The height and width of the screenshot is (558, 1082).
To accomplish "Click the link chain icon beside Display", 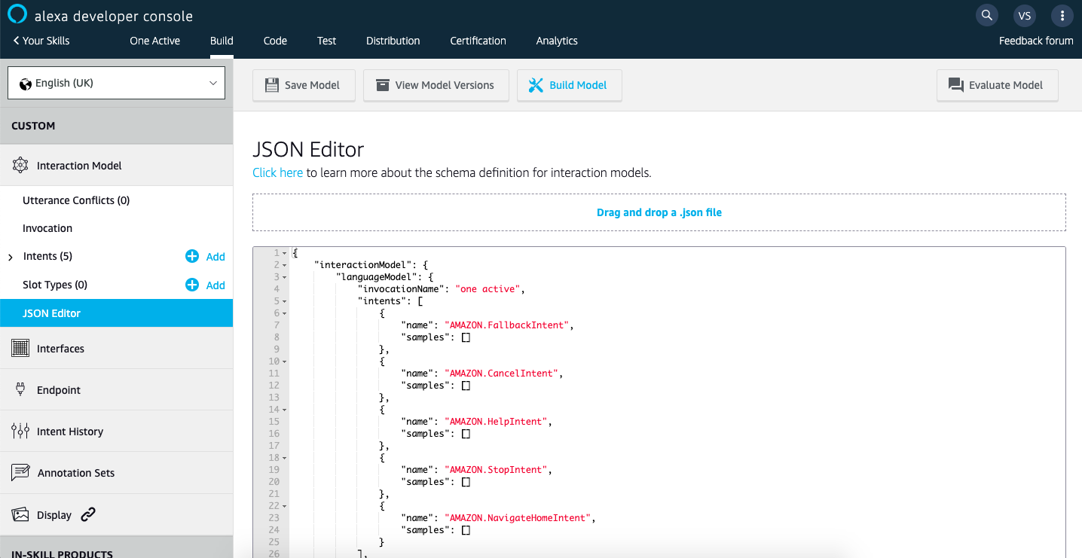I will click(x=88, y=515).
